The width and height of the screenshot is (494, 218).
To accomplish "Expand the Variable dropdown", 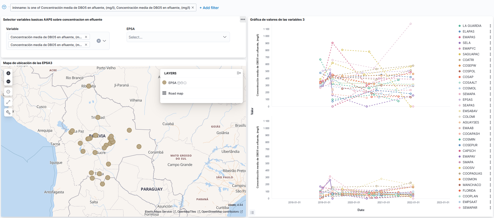I will (104, 41).
